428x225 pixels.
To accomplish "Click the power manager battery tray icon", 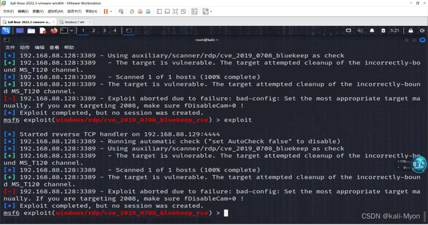I will click(383, 31).
